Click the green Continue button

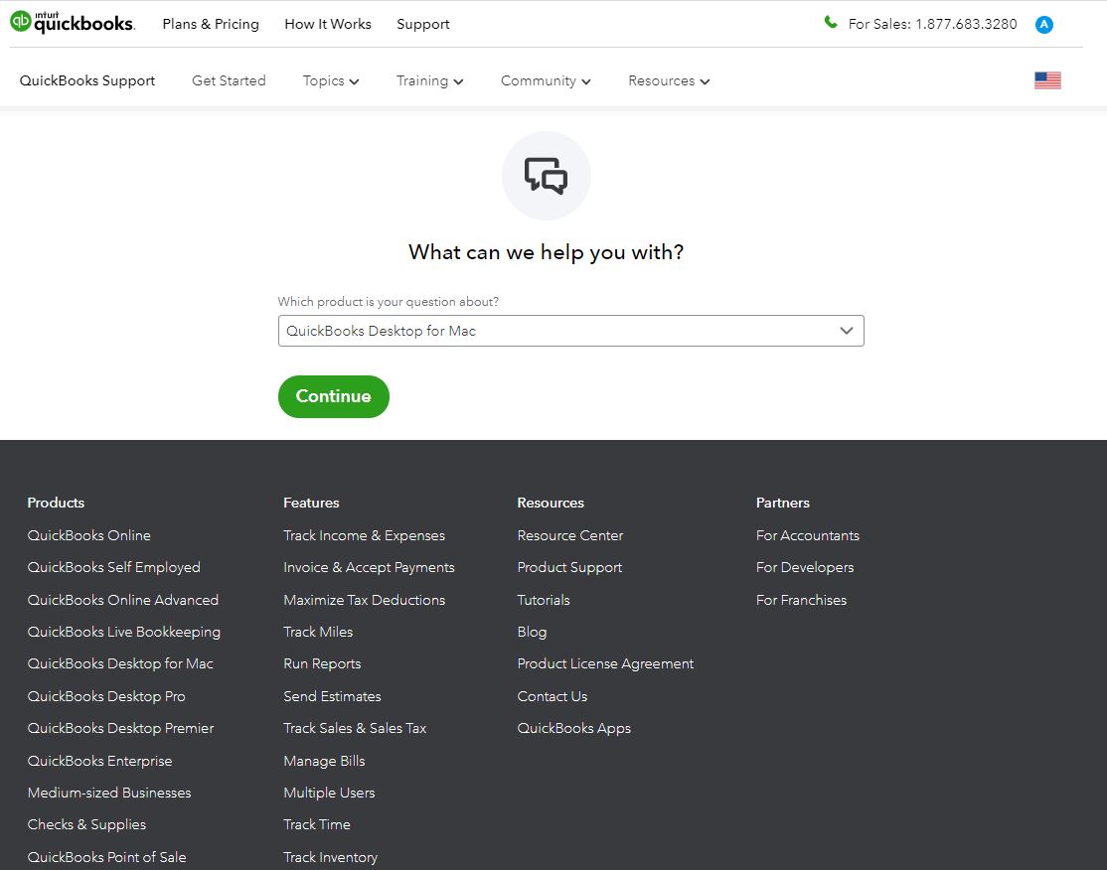(333, 396)
